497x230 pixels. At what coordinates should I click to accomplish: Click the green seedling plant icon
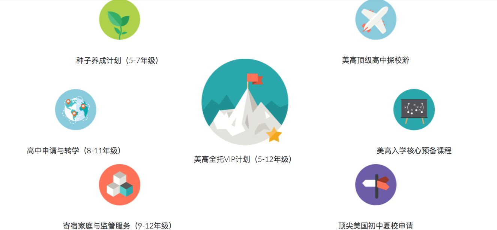click(x=120, y=19)
